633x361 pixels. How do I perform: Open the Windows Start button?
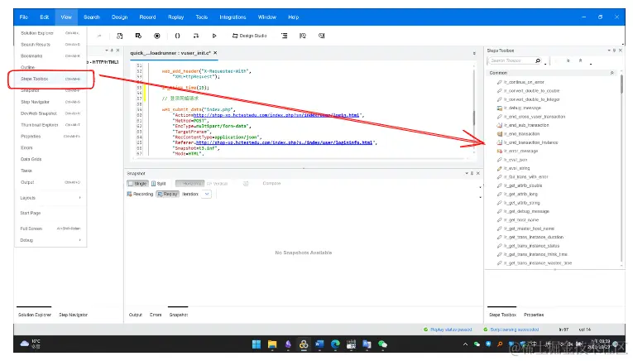pyautogui.click(x=257, y=344)
